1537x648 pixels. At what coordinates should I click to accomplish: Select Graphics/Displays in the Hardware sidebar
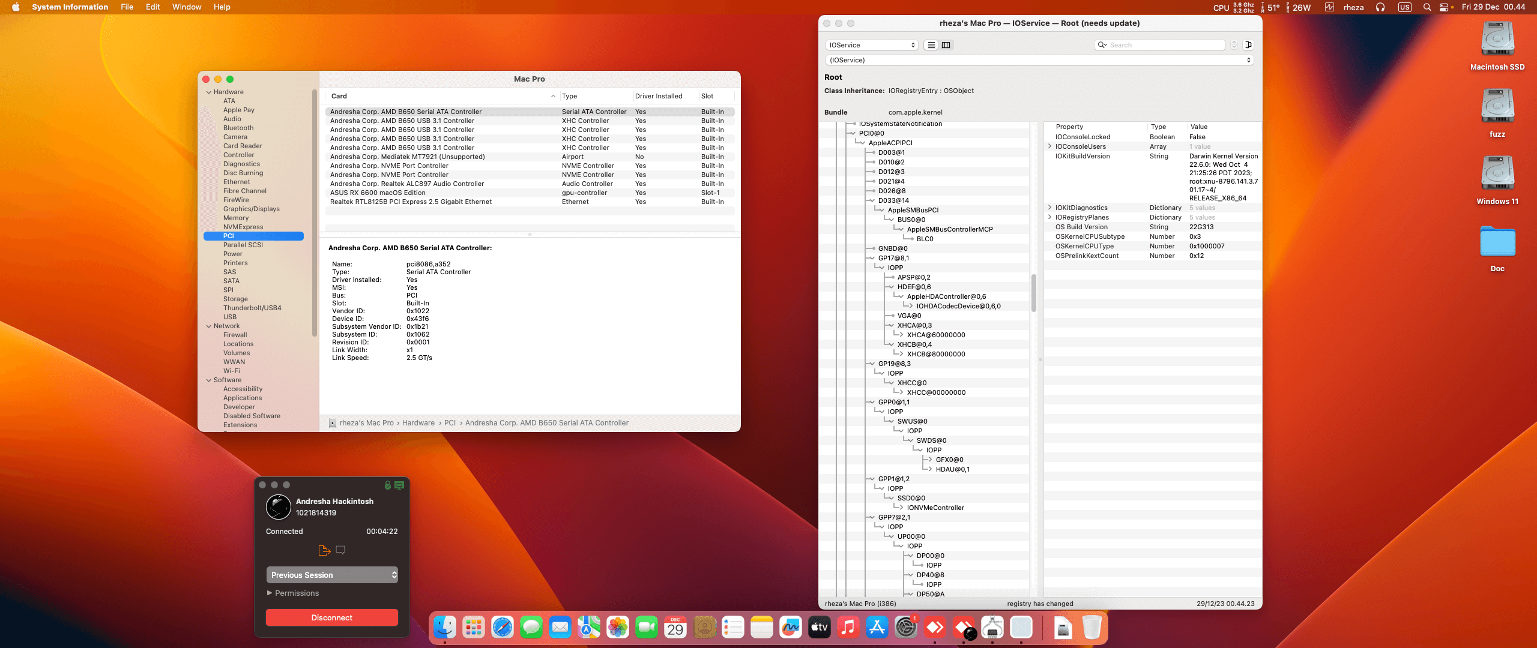pyautogui.click(x=251, y=209)
